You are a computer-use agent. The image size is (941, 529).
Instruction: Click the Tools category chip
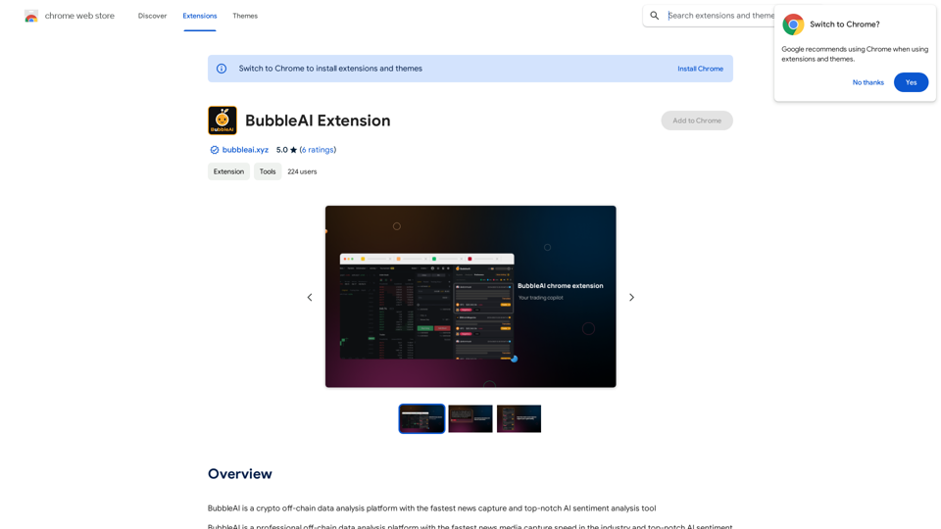tap(268, 171)
